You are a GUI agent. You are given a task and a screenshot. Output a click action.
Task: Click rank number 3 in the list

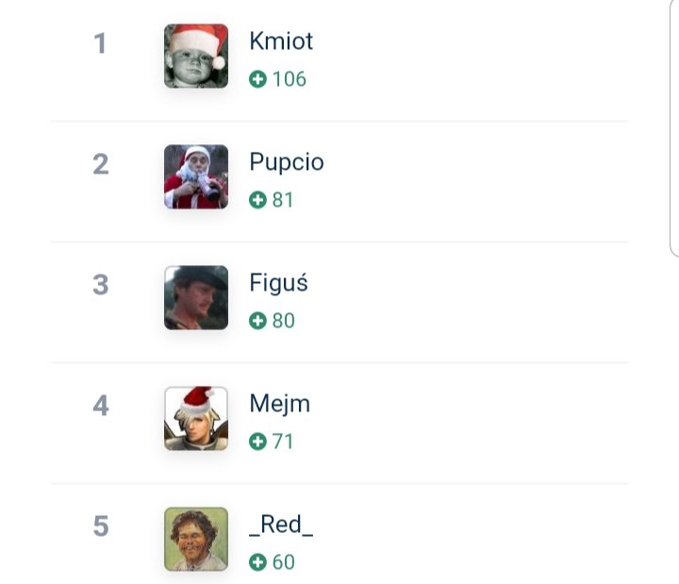(101, 285)
